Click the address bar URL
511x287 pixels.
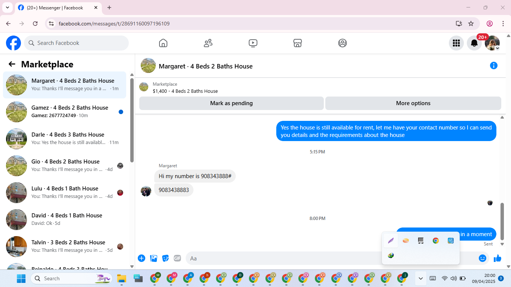[x=114, y=24]
